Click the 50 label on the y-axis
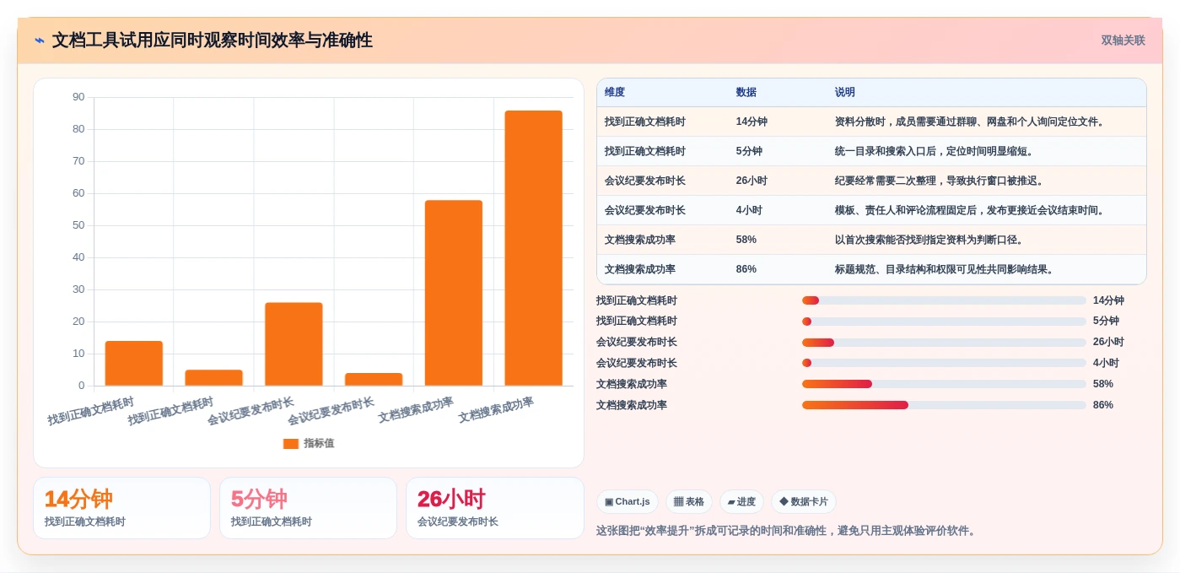This screenshot has height=573, width=1180. click(78, 225)
